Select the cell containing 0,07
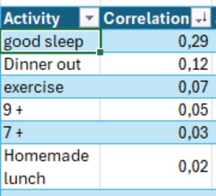This screenshot has width=216, height=196. tap(158, 87)
